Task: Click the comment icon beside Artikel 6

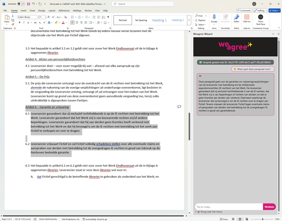Action: [179, 107]
